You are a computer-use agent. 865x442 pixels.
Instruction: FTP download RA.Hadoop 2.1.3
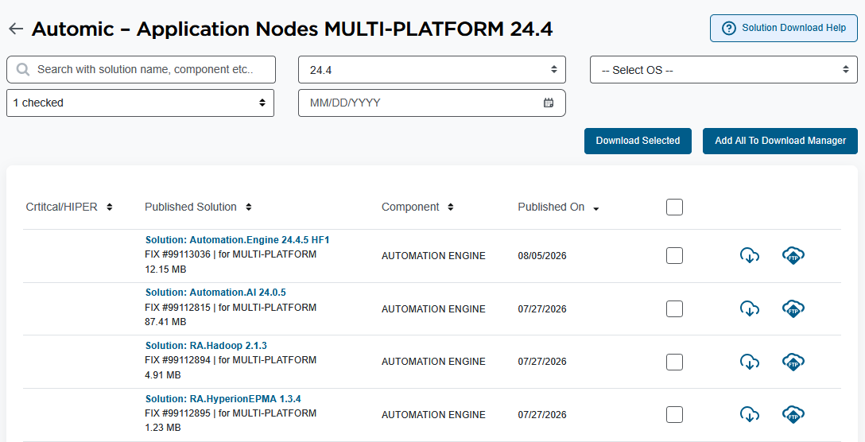[793, 362]
